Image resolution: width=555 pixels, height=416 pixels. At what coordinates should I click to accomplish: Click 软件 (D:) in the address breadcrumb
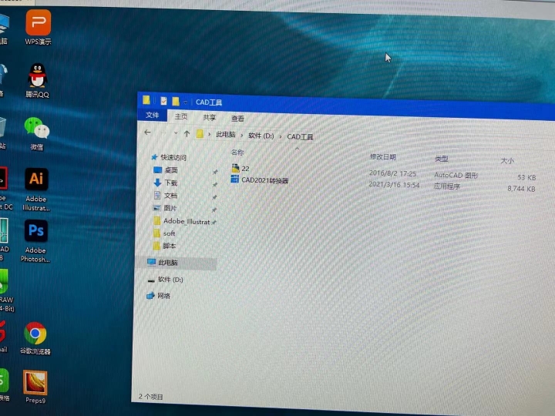click(261, 136)
